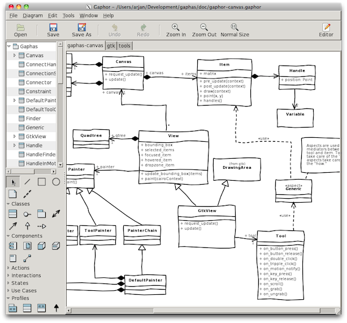
Task: Click the Normal Size button
Action: pos(235,30)
